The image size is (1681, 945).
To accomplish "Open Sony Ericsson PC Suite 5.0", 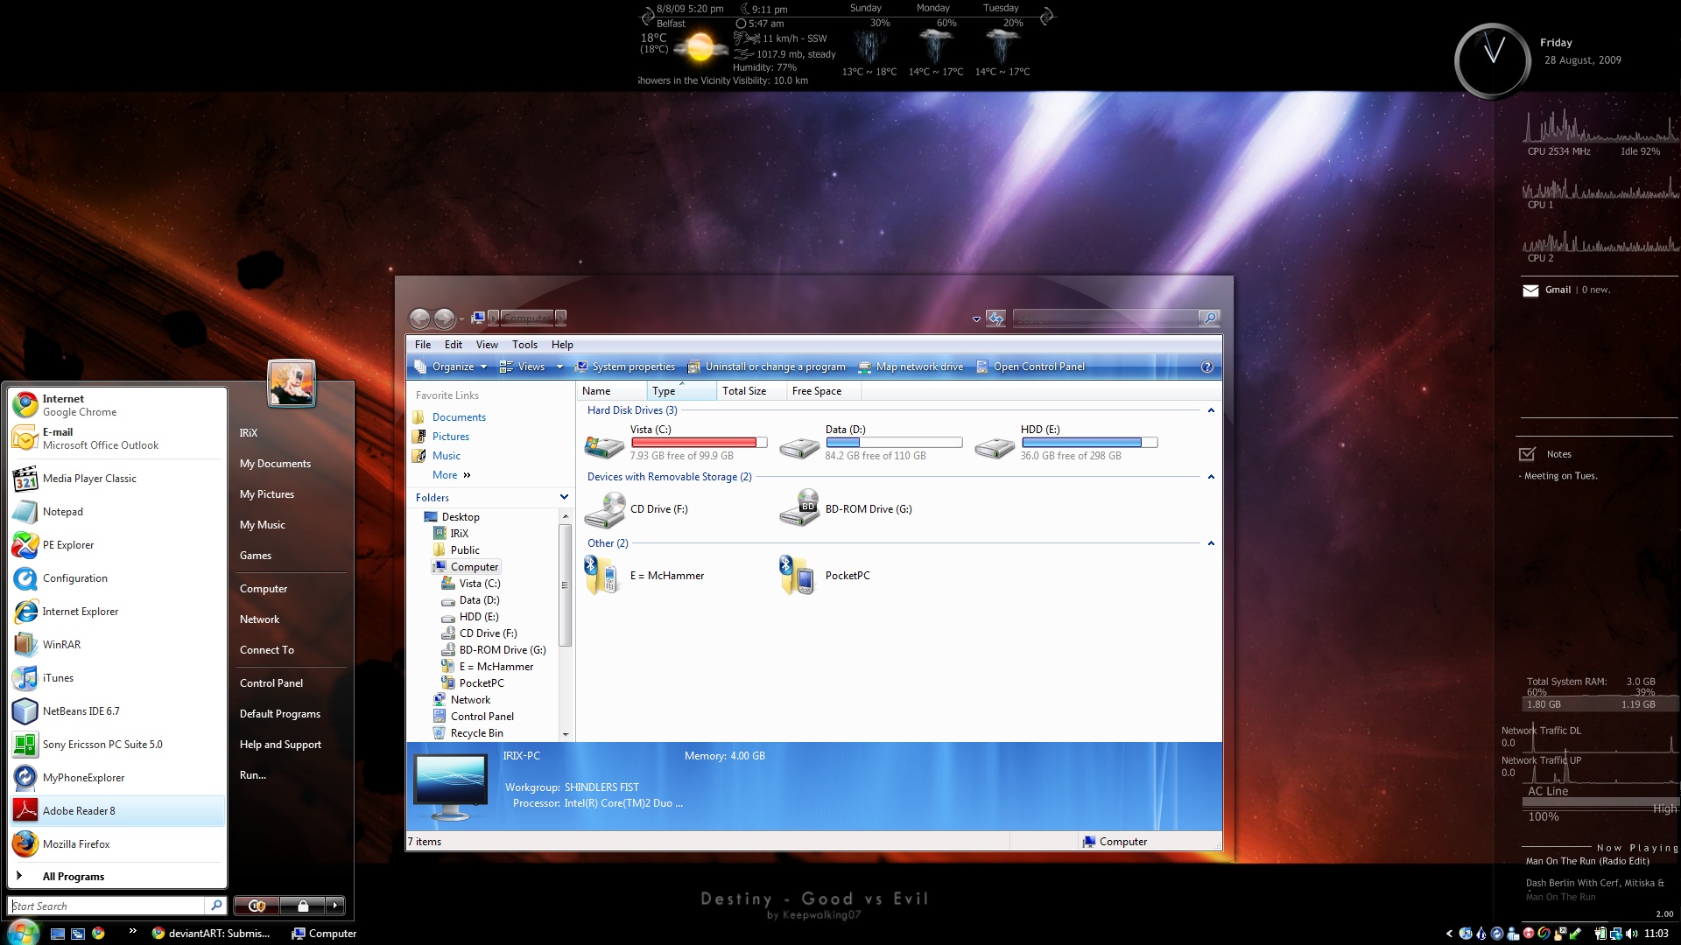I will click(117, 745).
